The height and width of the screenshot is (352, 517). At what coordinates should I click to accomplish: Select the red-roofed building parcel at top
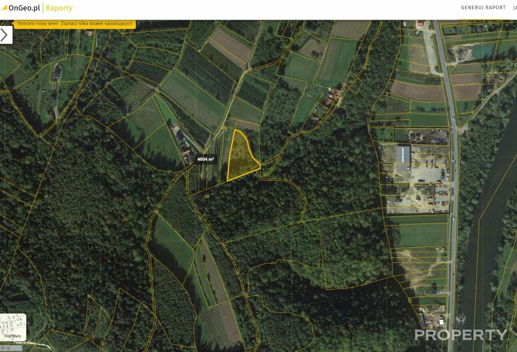(420, 24)
